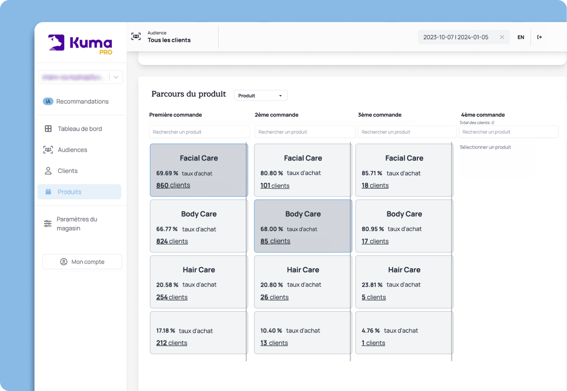Clear the date range with the X icon
The image size is (567, 391).
pyautogui.click(x=502, y=37)
